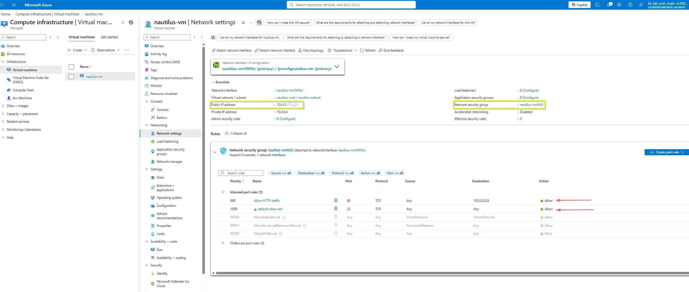Click the Home breadcrumb
689x292 pixels.
pos(6,14)
